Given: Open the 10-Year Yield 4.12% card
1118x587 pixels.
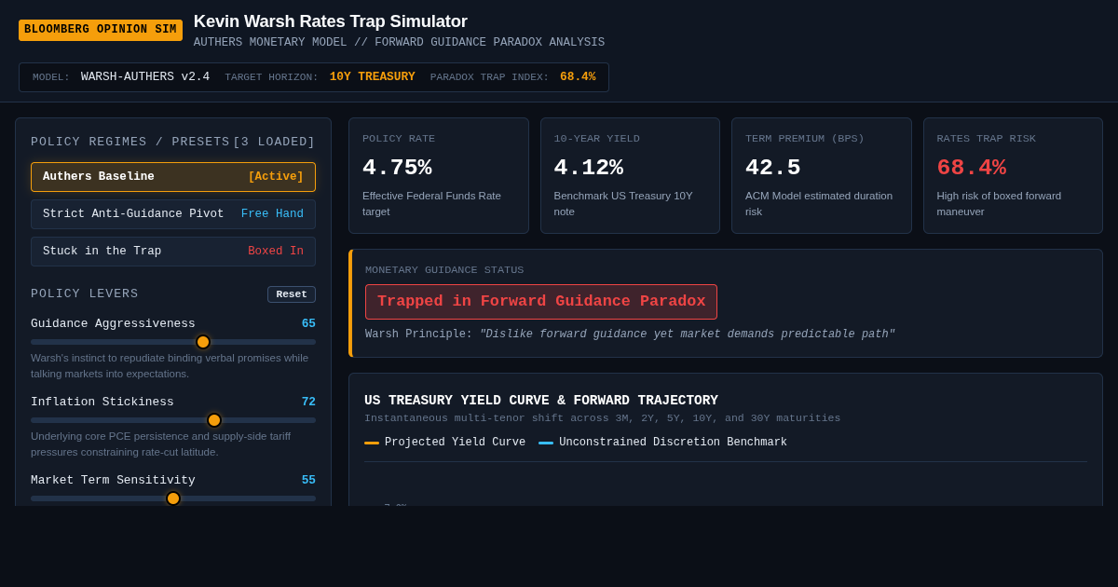Looking at the screenshot, I should 630,175.
